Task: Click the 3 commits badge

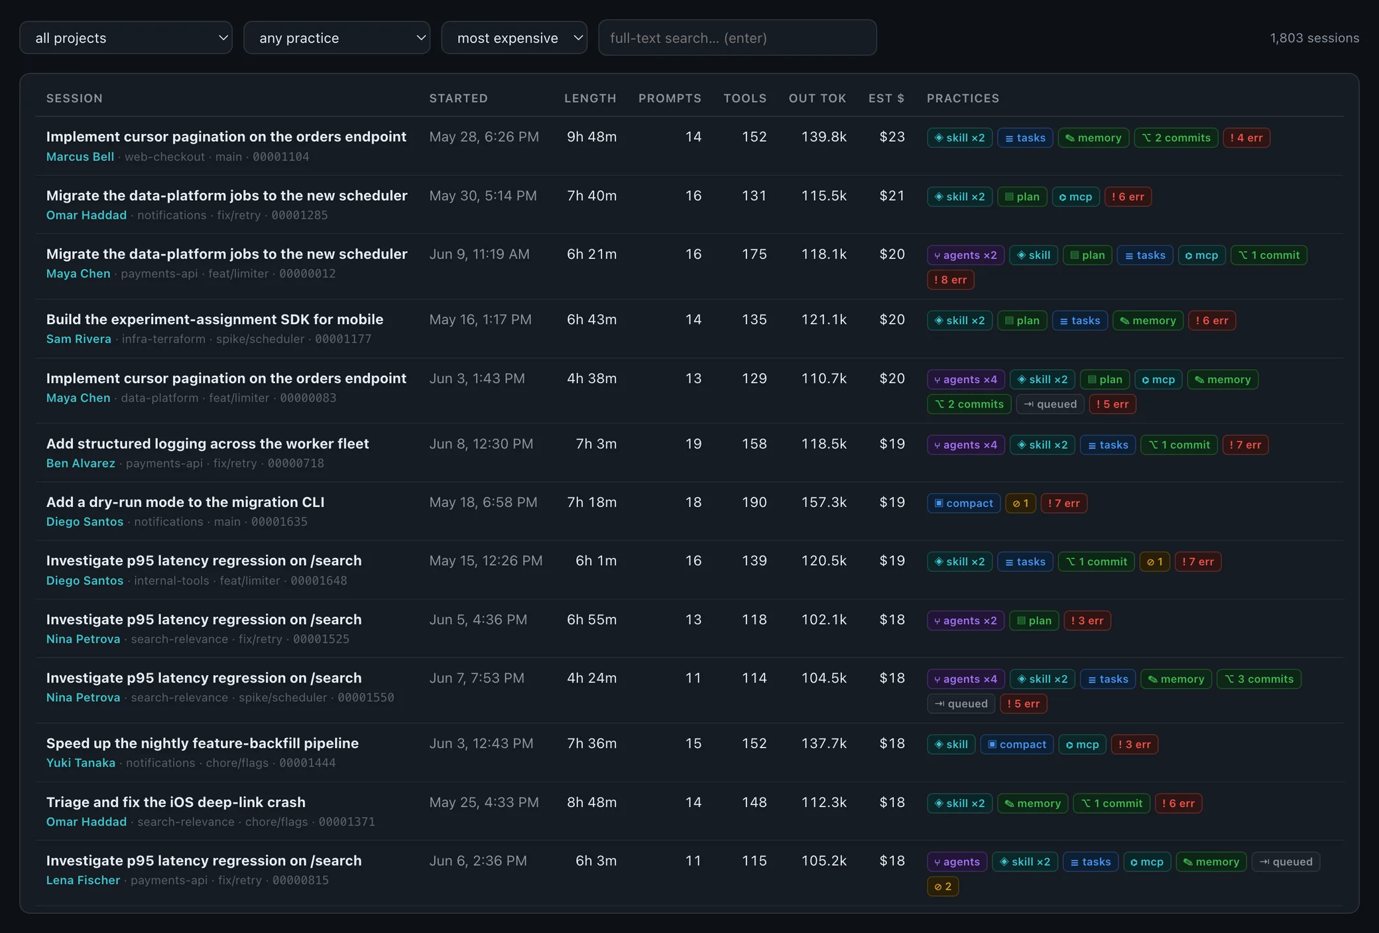Action: pyautogui.click(x=1259, y=679)
